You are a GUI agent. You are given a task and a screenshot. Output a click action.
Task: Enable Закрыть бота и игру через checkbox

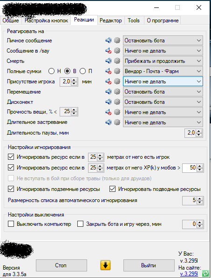80,224
